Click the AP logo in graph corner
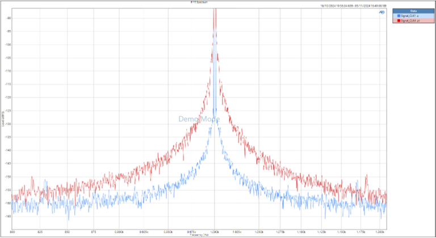Screen dimensions: 436x238 click(381, 12)
